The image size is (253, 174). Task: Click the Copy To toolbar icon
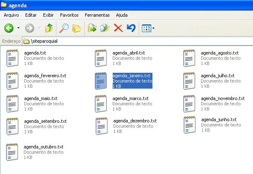tap(105, 28)
